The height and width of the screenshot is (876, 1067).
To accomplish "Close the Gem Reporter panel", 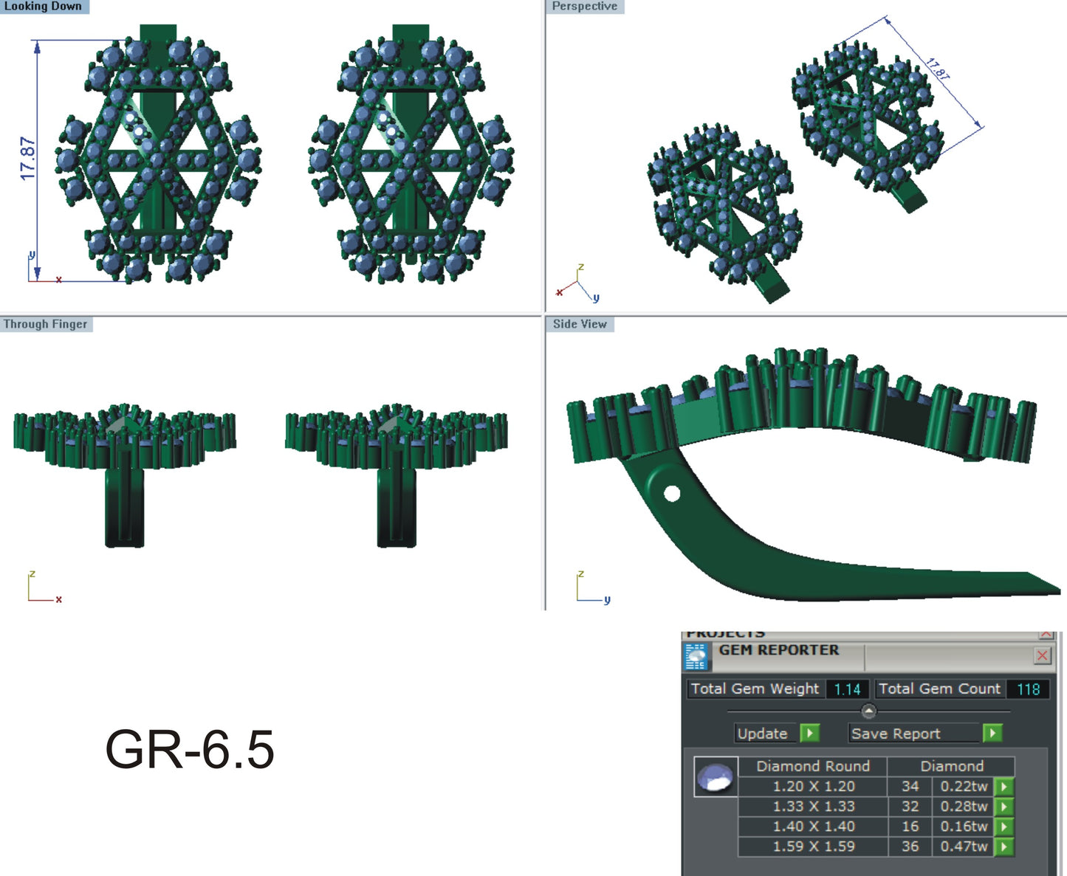I will (x=1042, y=655).
